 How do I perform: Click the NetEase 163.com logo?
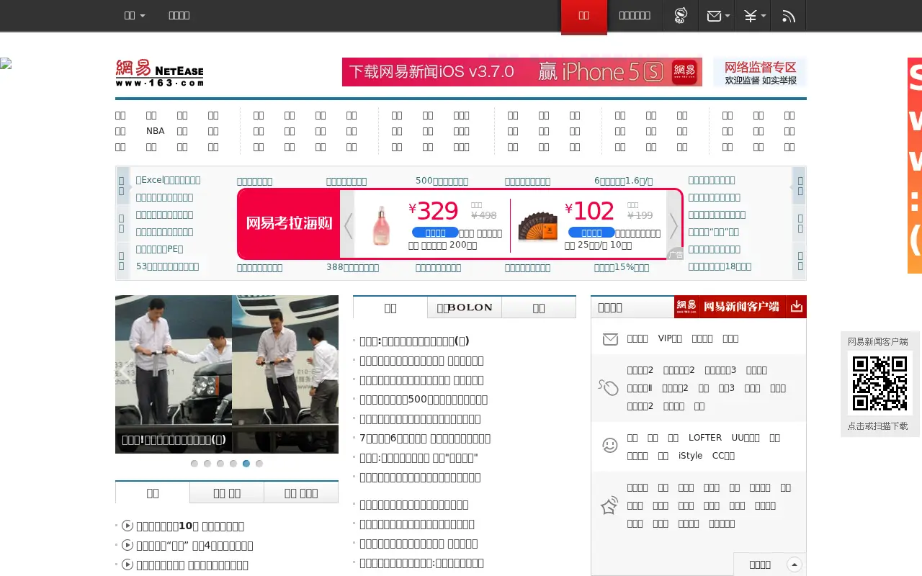point(159,73)
